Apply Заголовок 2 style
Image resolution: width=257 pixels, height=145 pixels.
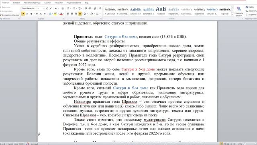pyautogui.click(x=148, y=11)
